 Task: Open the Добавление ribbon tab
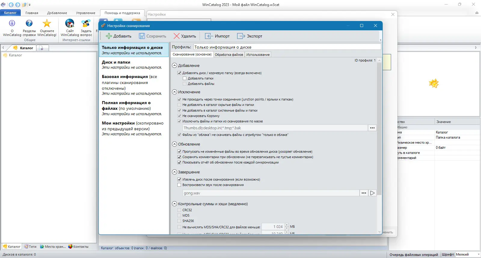pos(57,13)
